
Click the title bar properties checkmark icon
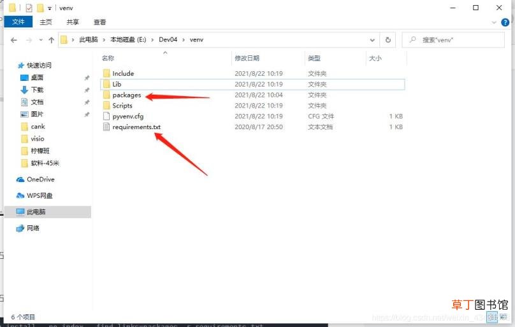point(29,8)
